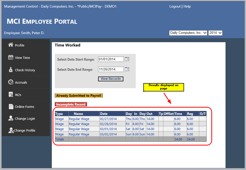
Task: Click the date 03/02/2014 in the table
Action: click(108, 134)
